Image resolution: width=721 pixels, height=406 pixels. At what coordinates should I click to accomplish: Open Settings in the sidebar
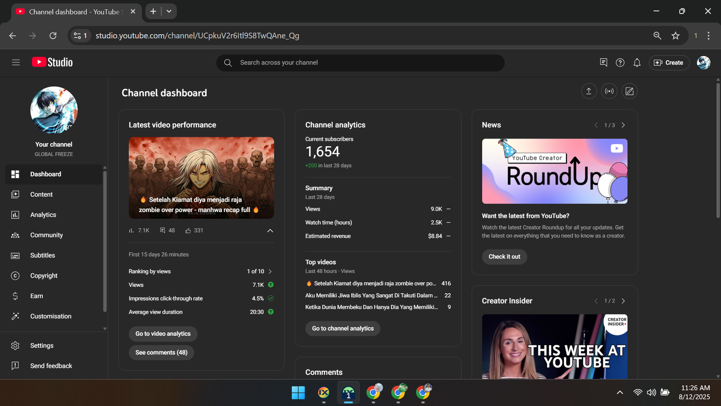pyautogui.click(x=54, y=346)
